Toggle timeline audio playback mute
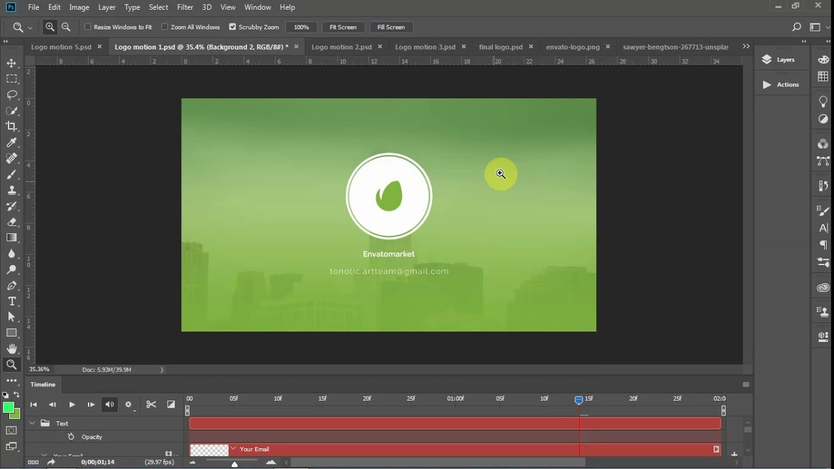The image size is (834, 469). pos(109,405)
